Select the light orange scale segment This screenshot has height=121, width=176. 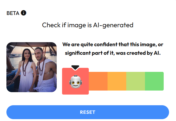117,81
